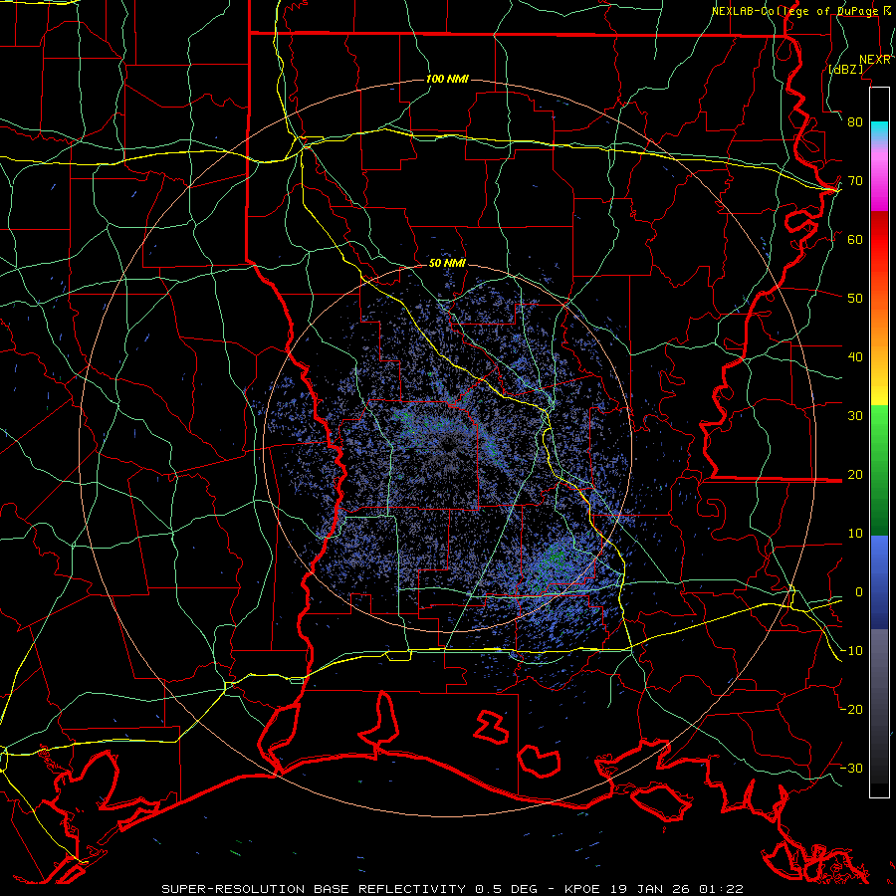Click the 60 dBZ scale tick label
The width and height of the screenshot is (896, 896).
coord(855,240)
